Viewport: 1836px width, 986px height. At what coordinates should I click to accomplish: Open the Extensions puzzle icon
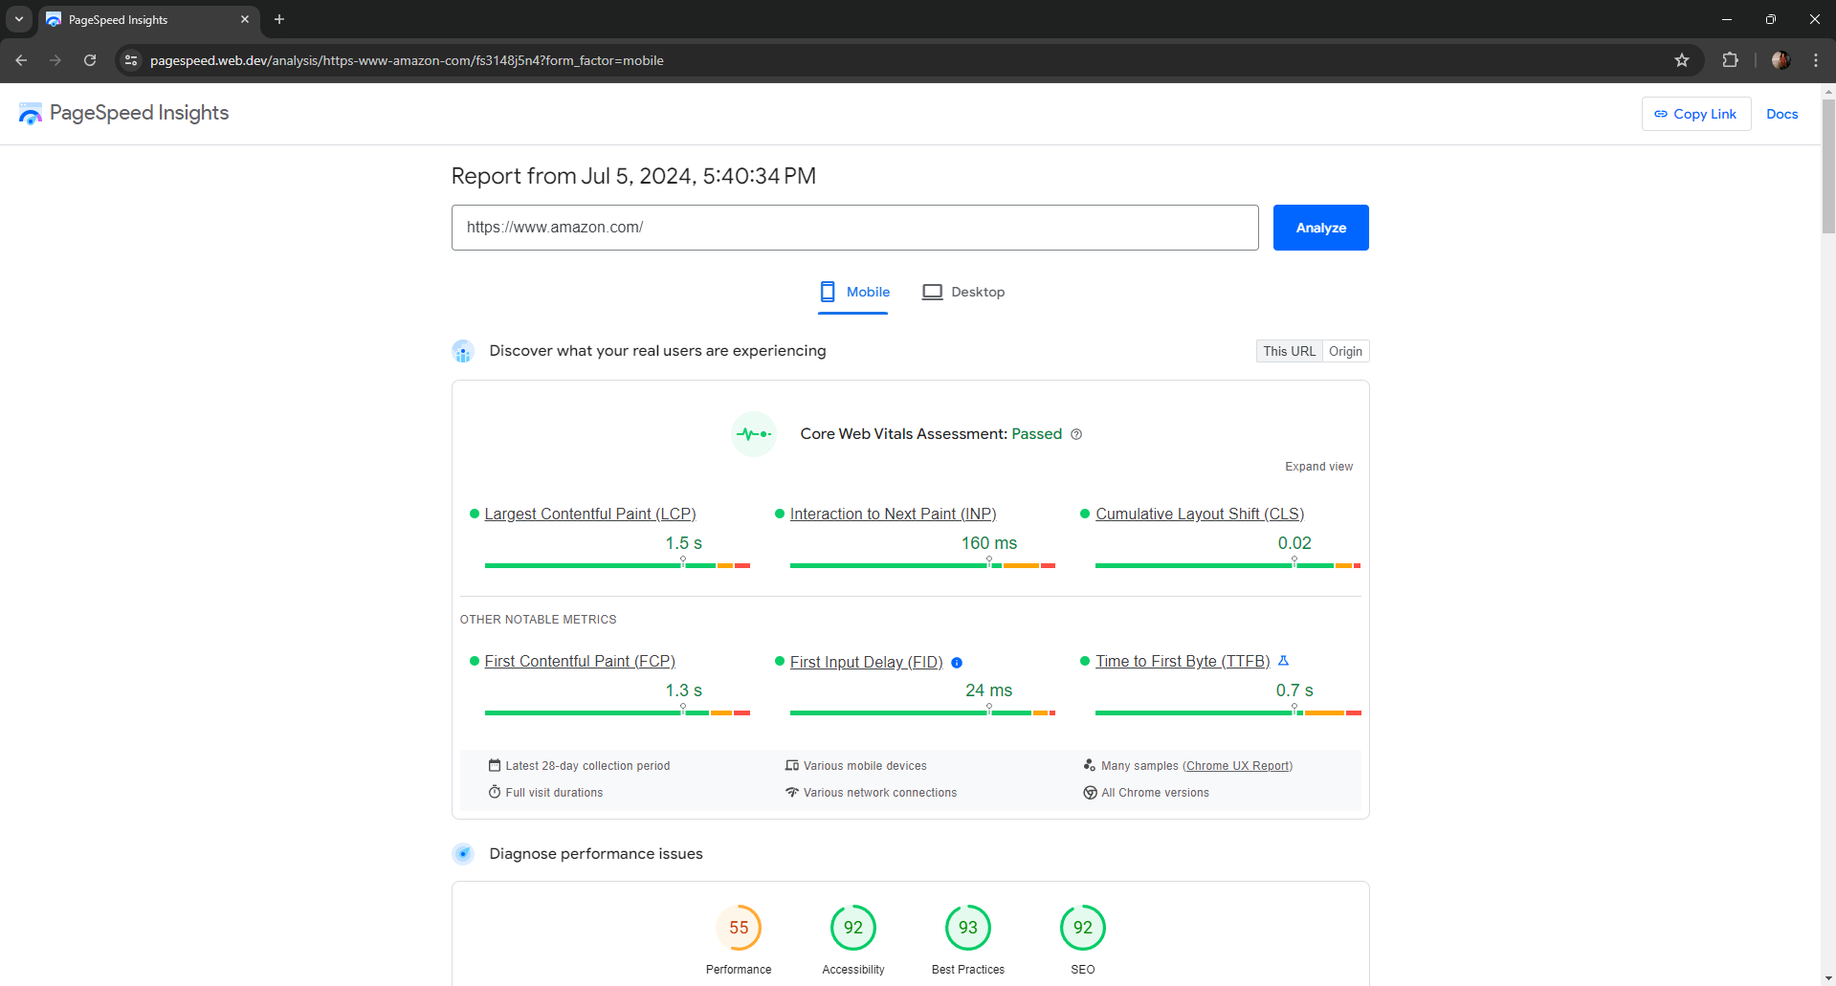(1730, 60)
